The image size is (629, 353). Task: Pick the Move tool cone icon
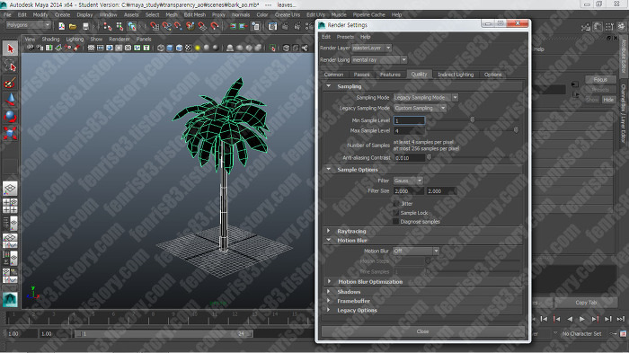(10, 100)
